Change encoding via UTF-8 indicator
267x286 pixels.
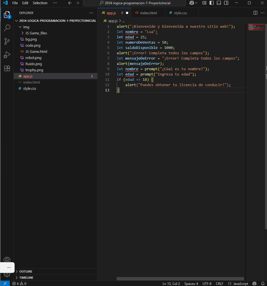(207, 284)
